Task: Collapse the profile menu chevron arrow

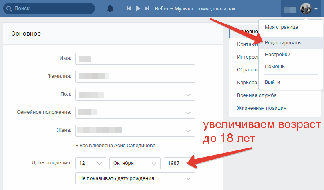Action: (316, 9)
